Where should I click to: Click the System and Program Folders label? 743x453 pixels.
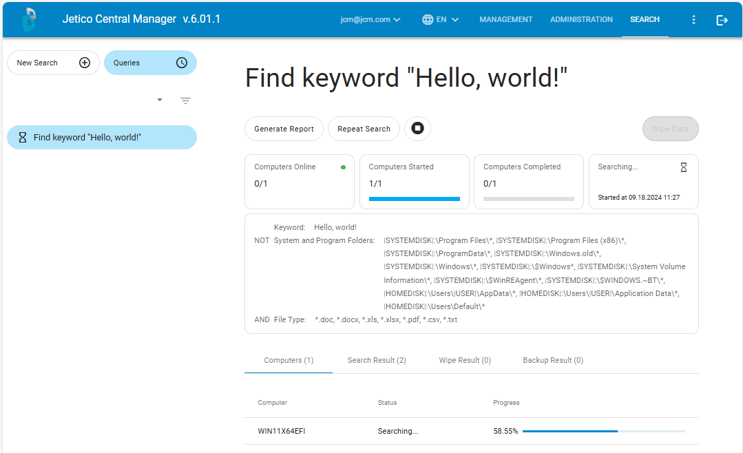324,241
